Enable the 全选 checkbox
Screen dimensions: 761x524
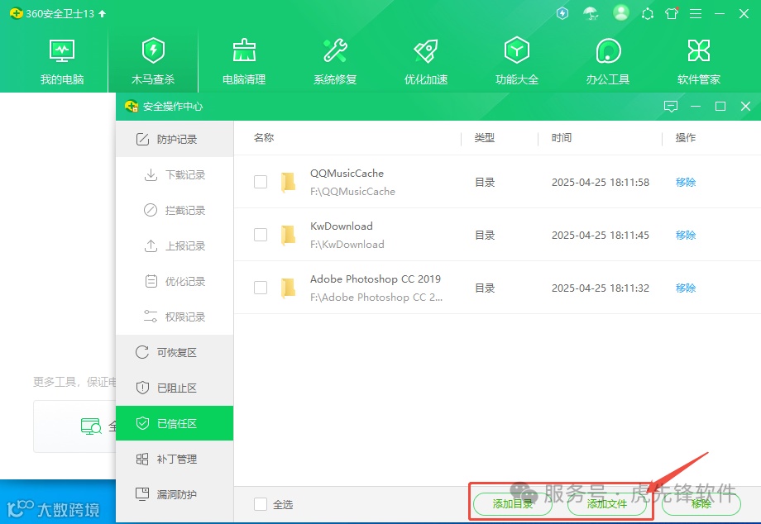point(261,504)
